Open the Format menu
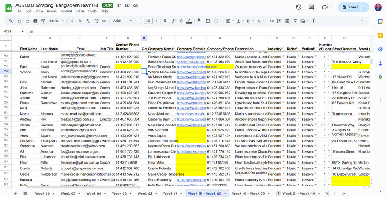The width and height of the screenshot is (387, 197). [66, 11]
